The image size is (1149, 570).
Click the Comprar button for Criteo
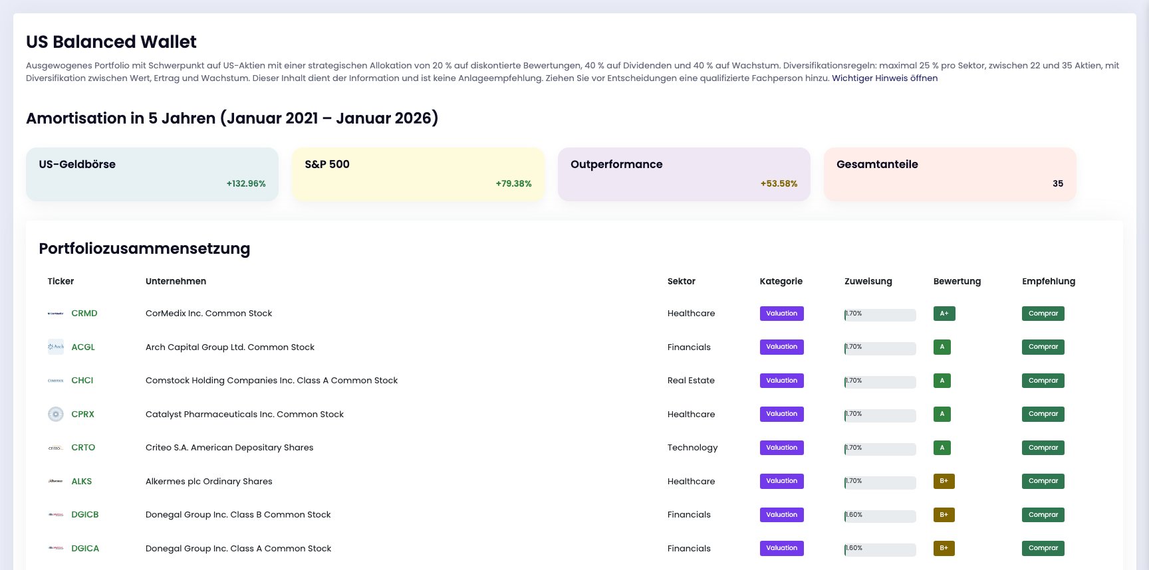(1043, 448)
